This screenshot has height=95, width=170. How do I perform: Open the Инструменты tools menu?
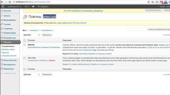coord(10,64)
